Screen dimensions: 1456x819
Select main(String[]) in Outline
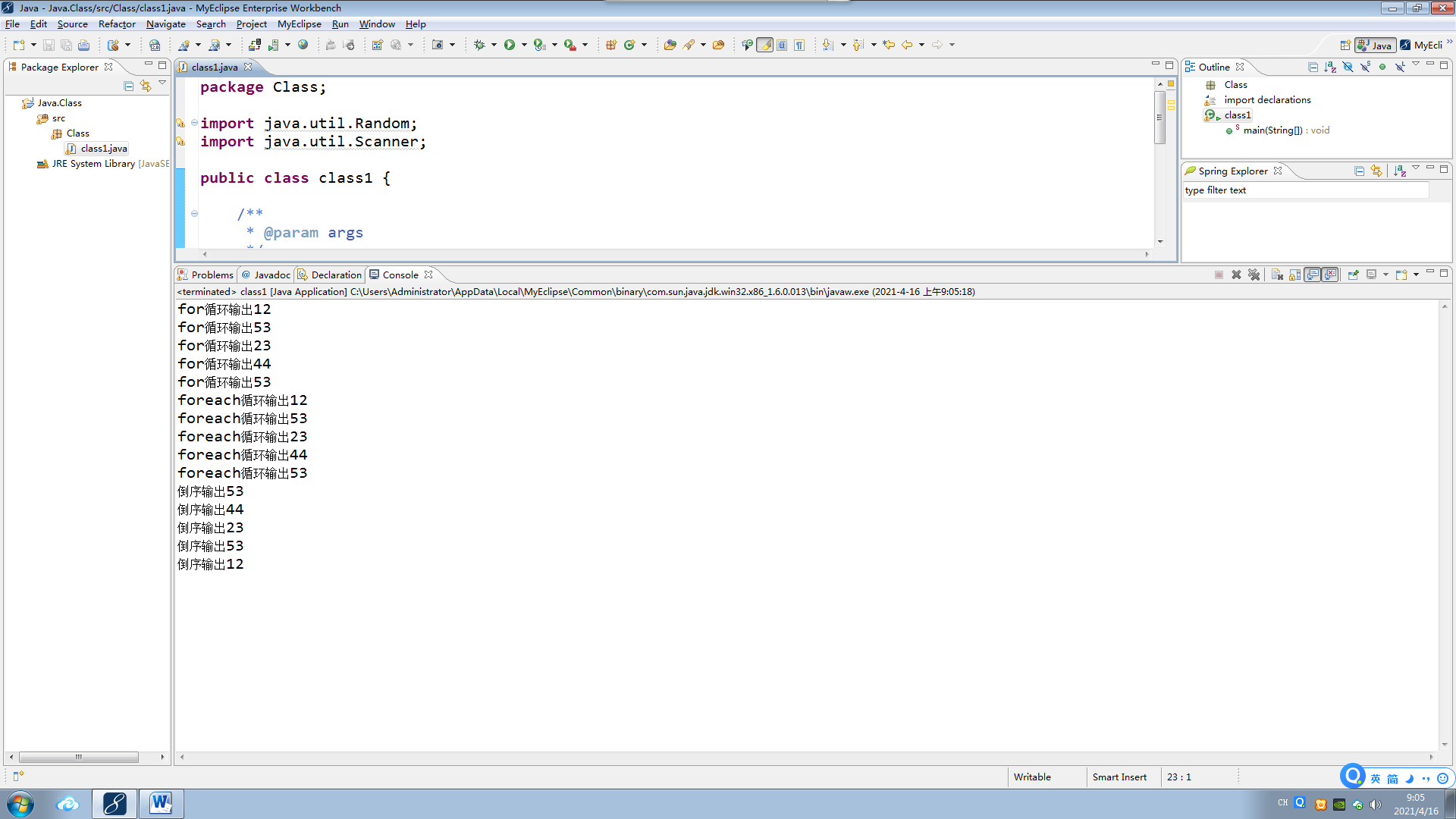click(1273, 130)
